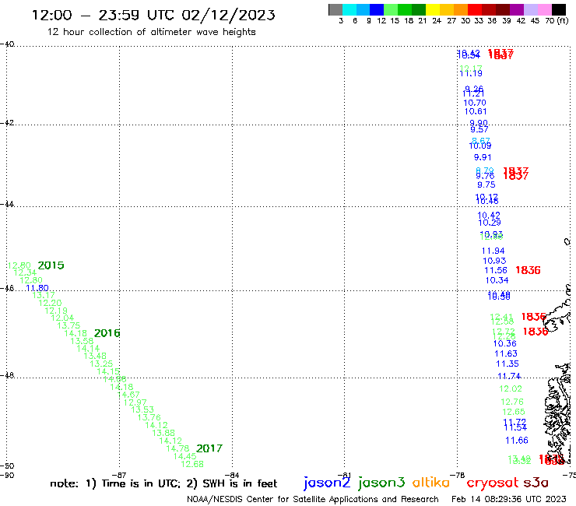Click the s3a satellite legend label

click(536, 483)
